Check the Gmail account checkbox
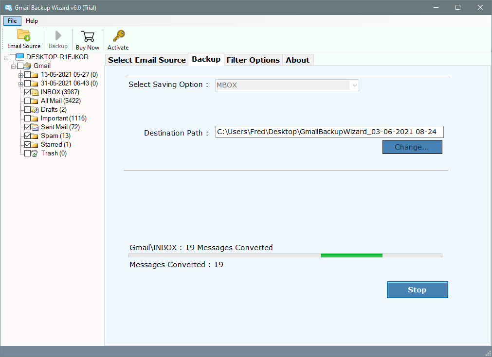Image resolution: width=492 pixels, height=357 pixels. click(20, 66)
